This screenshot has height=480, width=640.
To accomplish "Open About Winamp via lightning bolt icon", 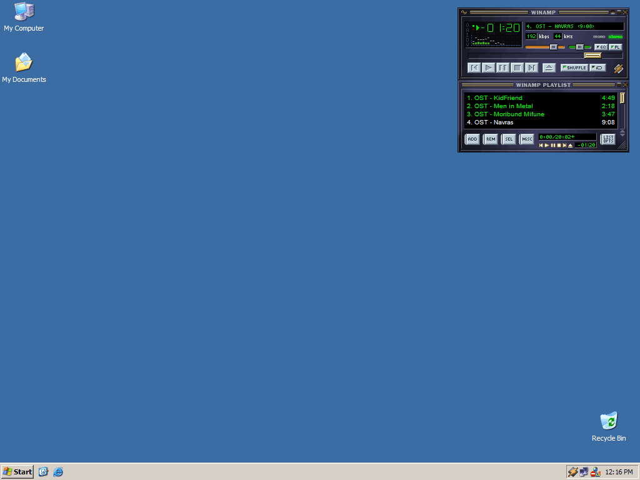I will coord(618,69).
